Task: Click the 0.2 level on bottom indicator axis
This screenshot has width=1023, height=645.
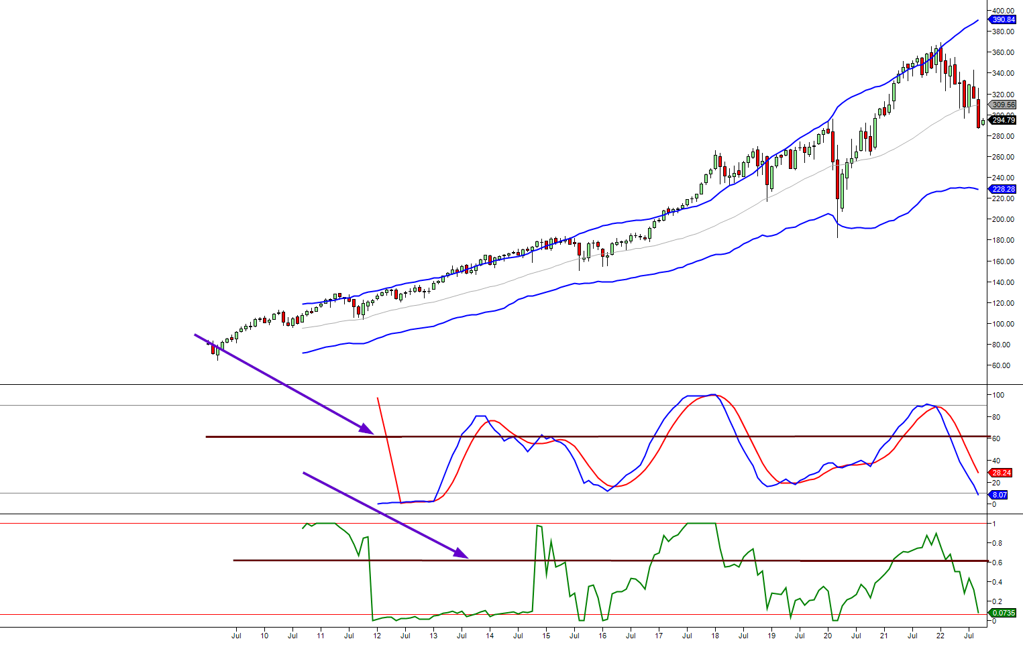Action: click(x=998, y=601)
